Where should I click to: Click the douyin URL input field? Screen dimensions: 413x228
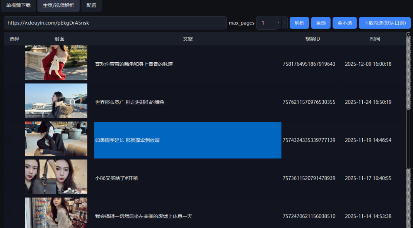[x=115, y=23]
